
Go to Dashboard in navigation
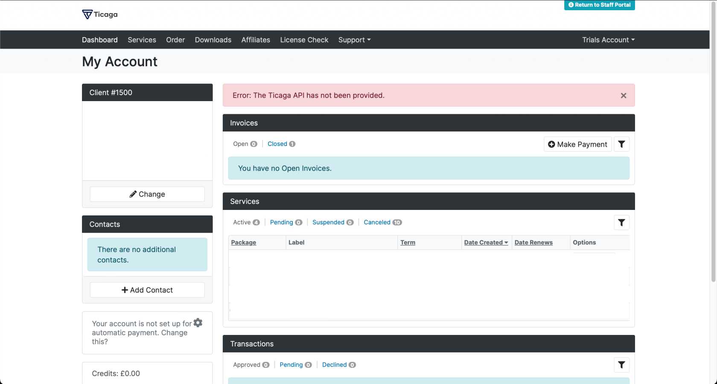click(100, 40)
